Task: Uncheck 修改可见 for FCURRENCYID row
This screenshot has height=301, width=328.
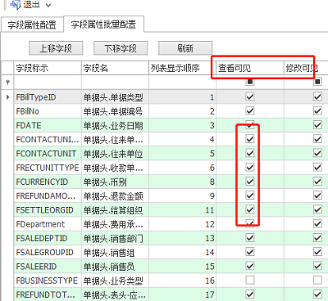Action: [x=317, y=181]
